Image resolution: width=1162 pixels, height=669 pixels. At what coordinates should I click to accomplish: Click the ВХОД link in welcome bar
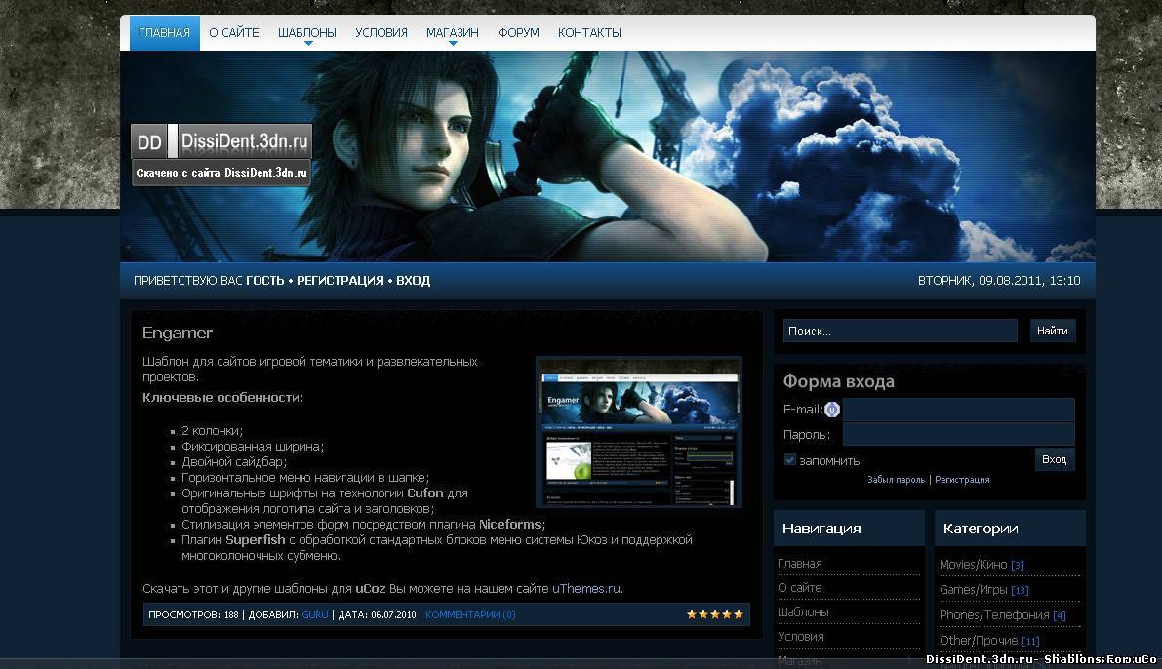click(413, 281)
